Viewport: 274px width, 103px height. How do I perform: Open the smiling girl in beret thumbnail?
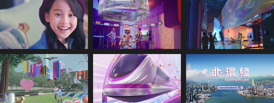(x=44, y=24)
